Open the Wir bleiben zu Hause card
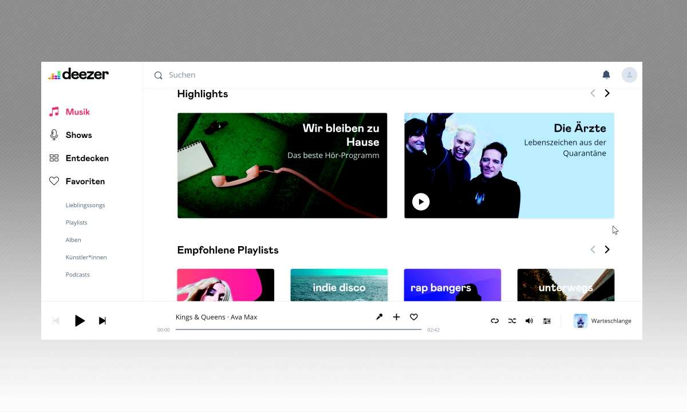The image size is (687, 412). point(282,165)
